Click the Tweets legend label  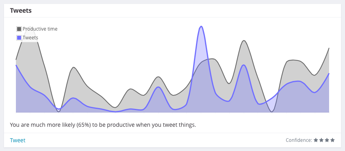point(30,38)
